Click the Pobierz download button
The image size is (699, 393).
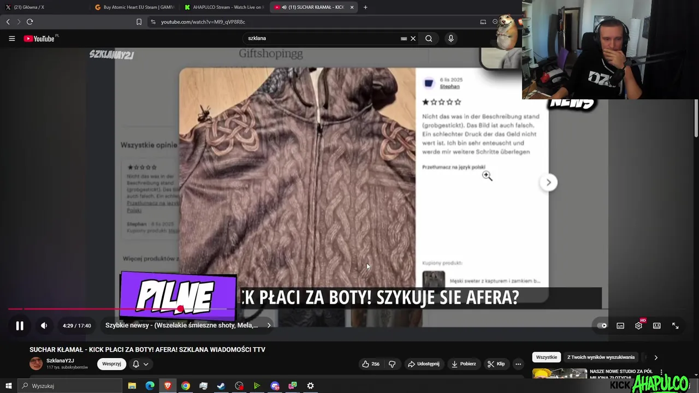click(464, 364)
